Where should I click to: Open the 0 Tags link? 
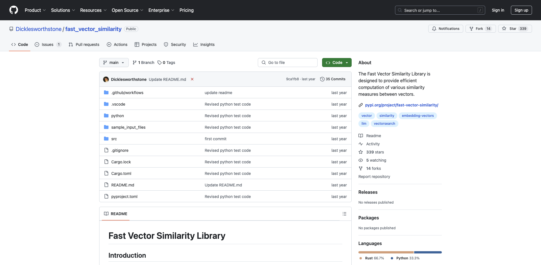pos(166,63)
